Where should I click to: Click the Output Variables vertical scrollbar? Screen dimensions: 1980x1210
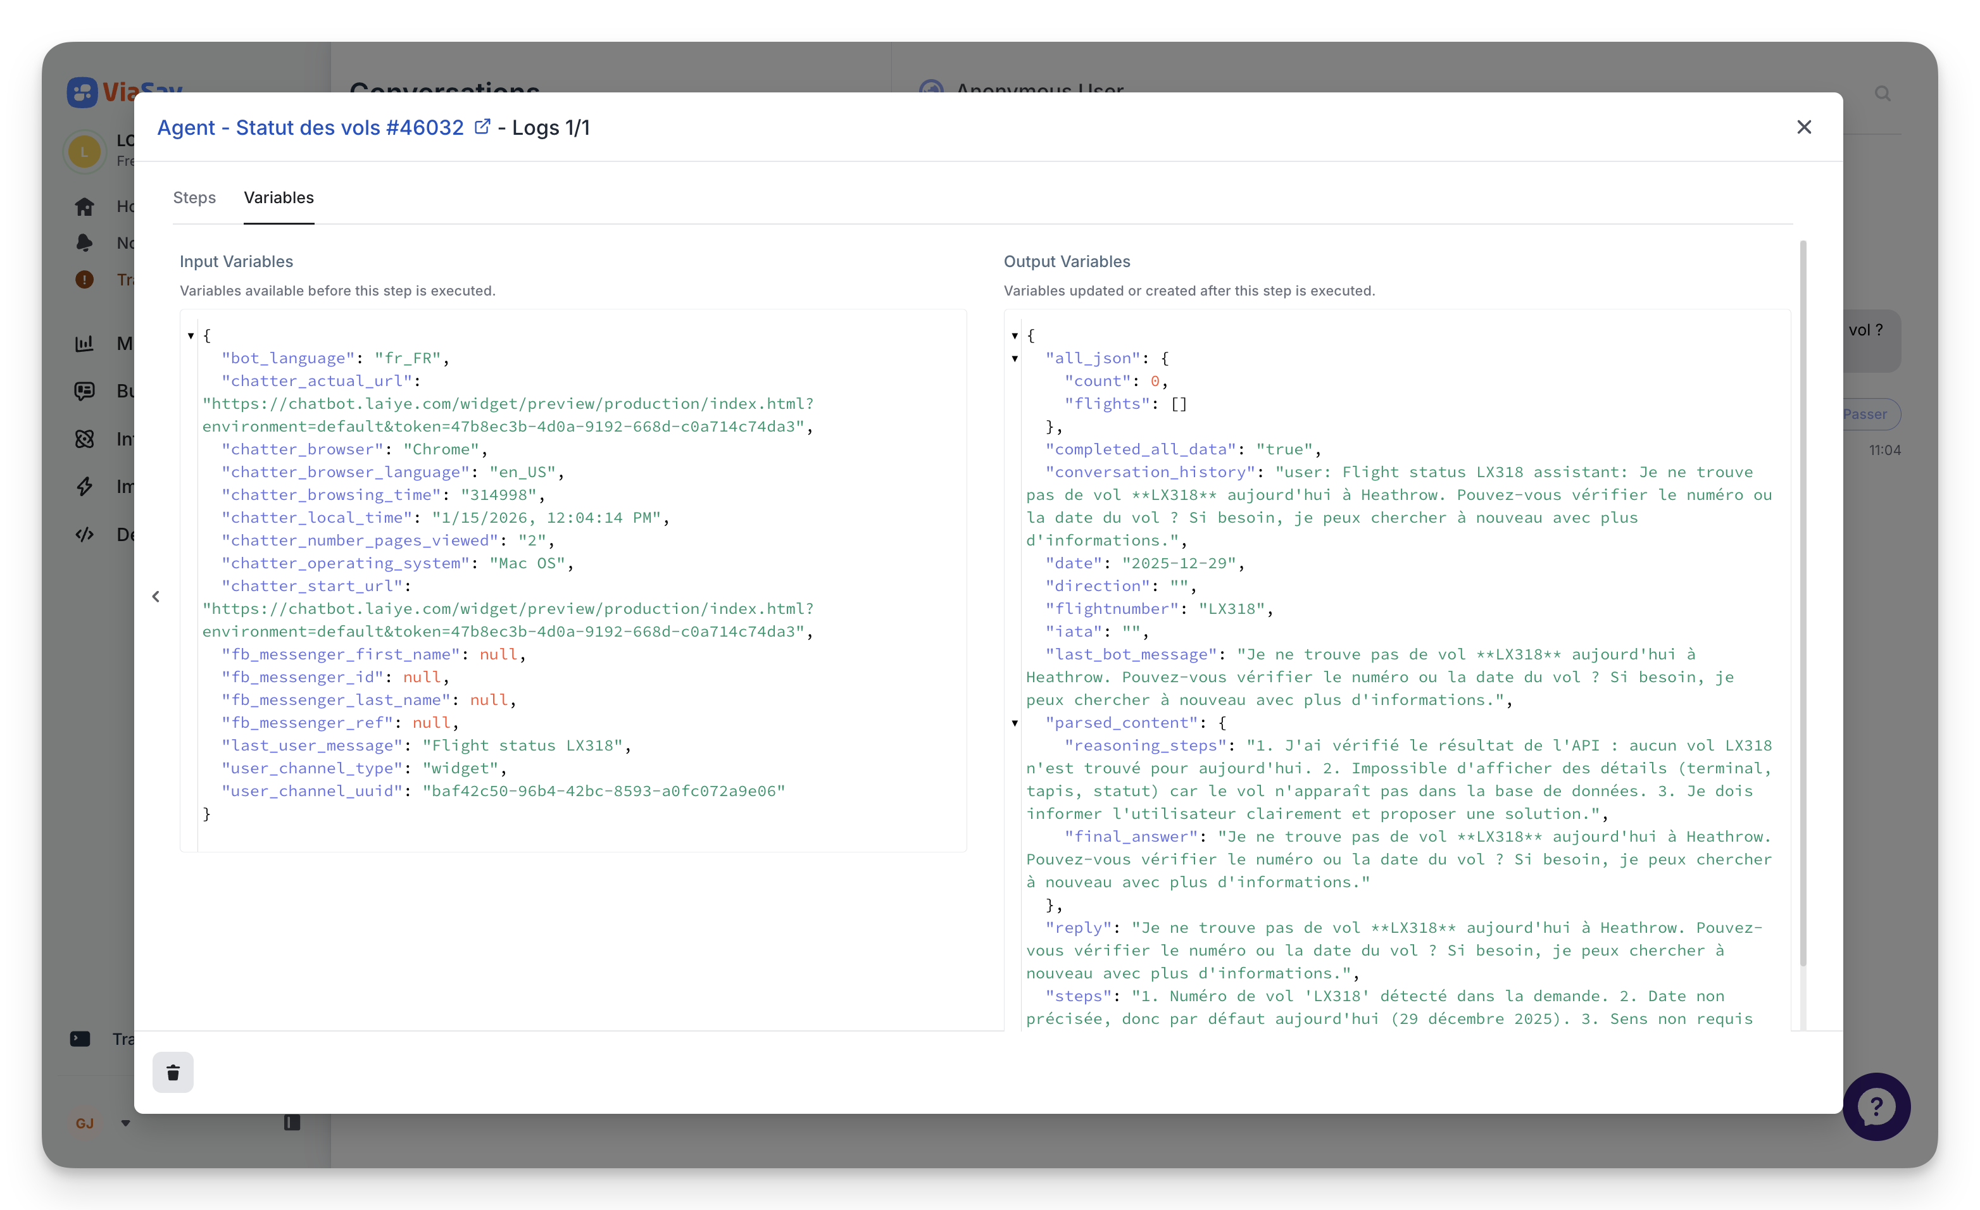pos(1802,602)
